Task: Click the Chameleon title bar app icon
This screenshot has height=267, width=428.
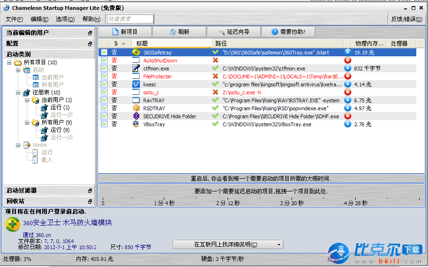Action: point(6,8)
